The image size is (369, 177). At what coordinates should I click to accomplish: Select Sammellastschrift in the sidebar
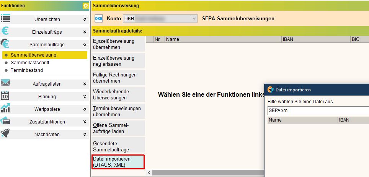click(x=30, y=63)
